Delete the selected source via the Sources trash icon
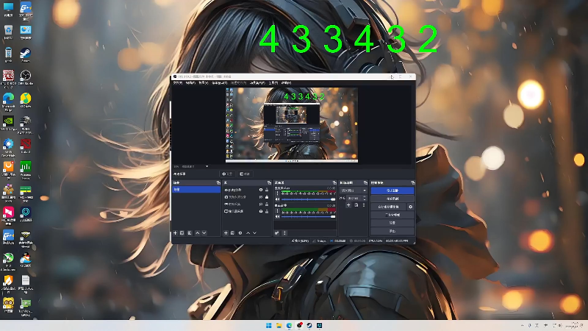 (x=232, y=233)
